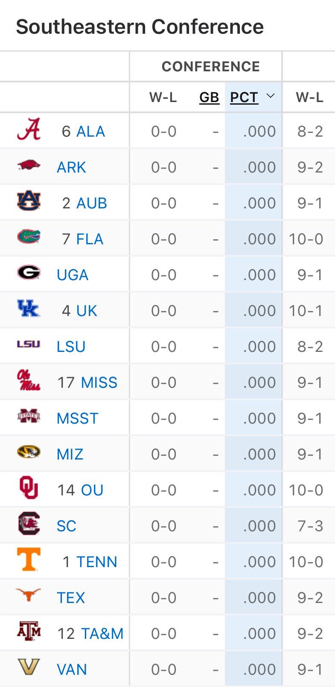Click the Auburn Tigers logo
Image resolution: width=335 pixels, height=688 pixels.
[x=29, y=201]
